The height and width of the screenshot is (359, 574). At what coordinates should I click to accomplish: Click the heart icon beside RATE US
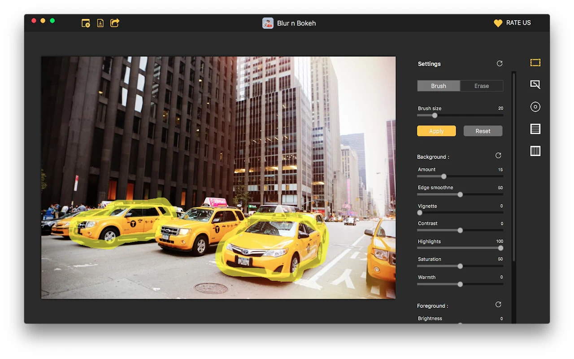pos(498,23)
